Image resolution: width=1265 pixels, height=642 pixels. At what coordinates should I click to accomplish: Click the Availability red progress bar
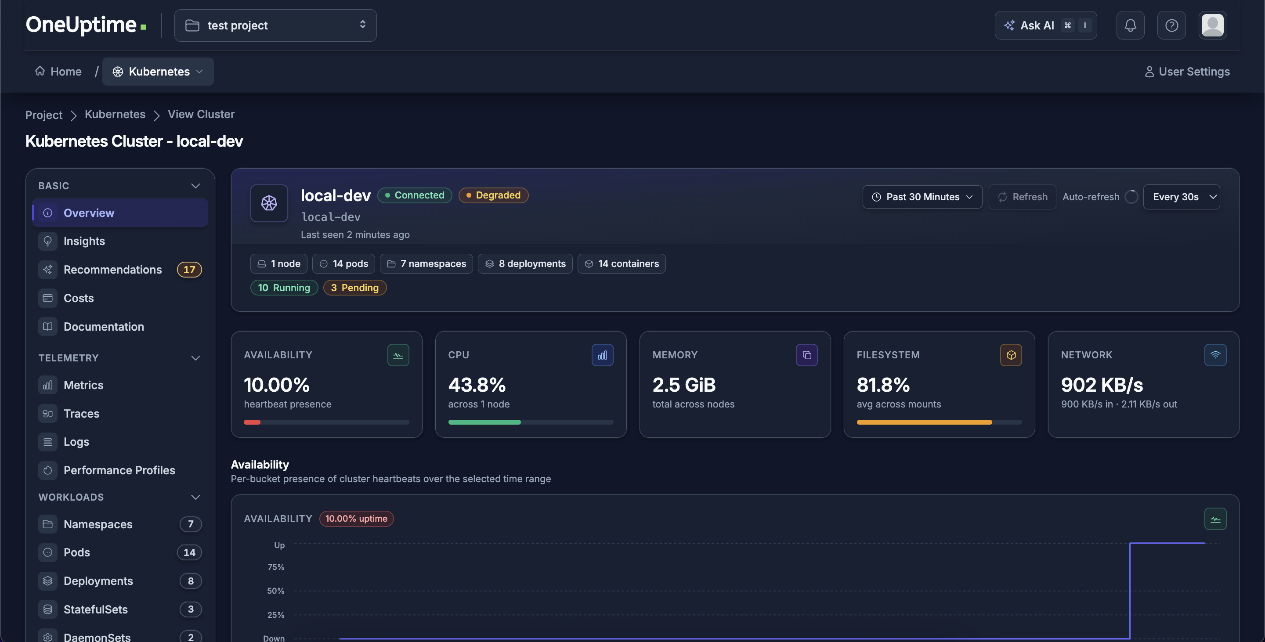[252, 422]
